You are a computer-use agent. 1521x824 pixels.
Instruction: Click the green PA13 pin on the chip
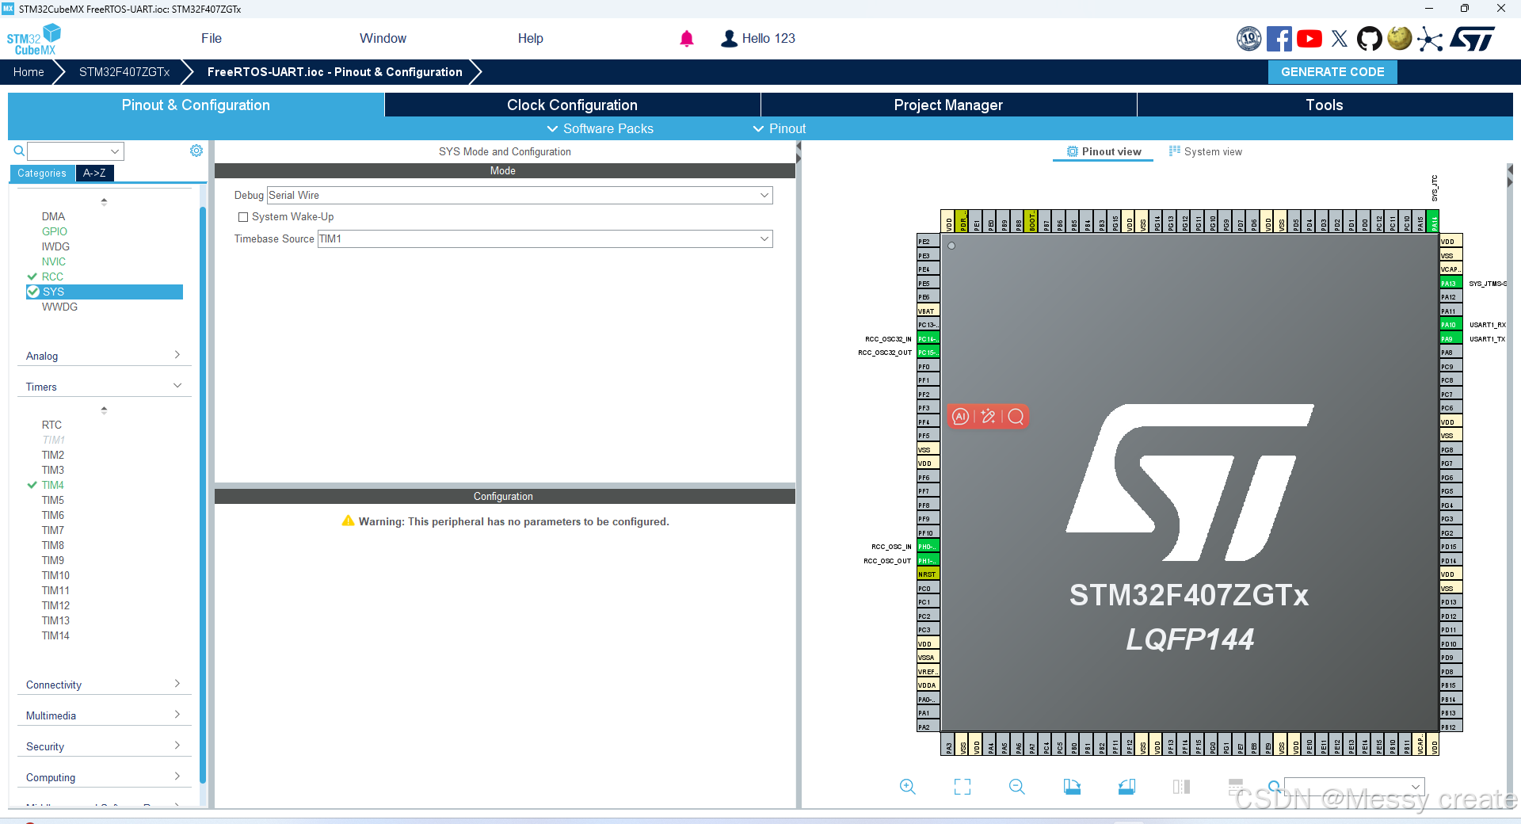1450,283
